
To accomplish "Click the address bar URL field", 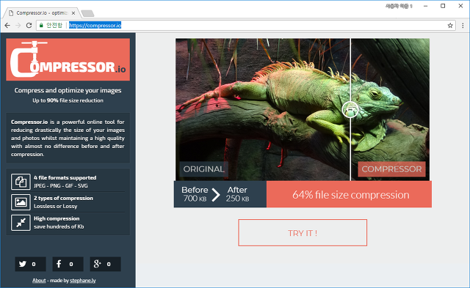I will 246,26.
